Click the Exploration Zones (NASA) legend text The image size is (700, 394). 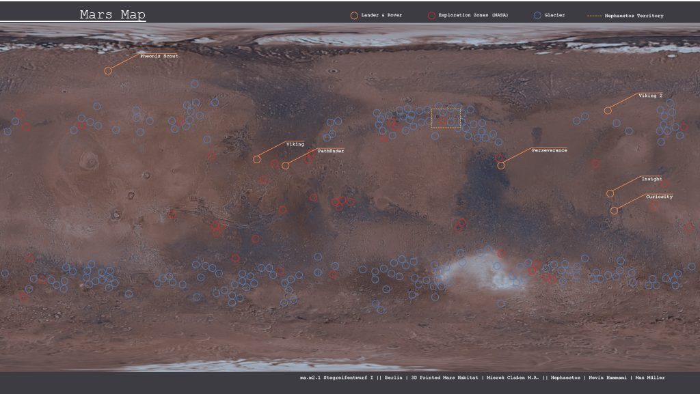pos(473,15)
